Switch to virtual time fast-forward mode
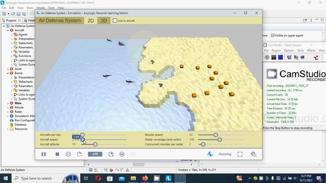Image resolution: width=326 pixels, height=183 pixels. (x=122, y=154)
